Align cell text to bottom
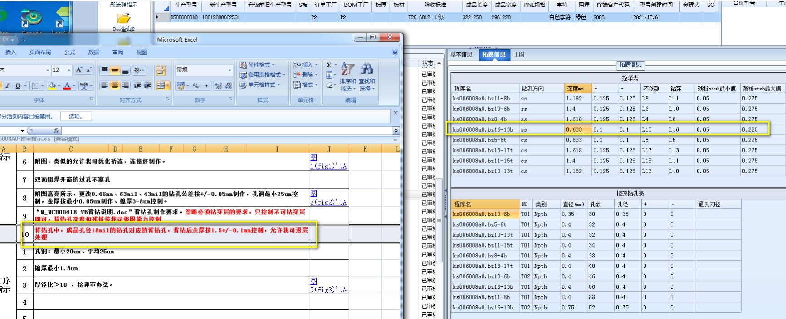The width and height of the screenshot is (786, 319). click(x=126, y=70)
